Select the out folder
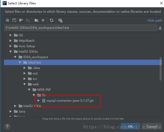This screenshot has width=164, height=132. click(x=35, y=73)
